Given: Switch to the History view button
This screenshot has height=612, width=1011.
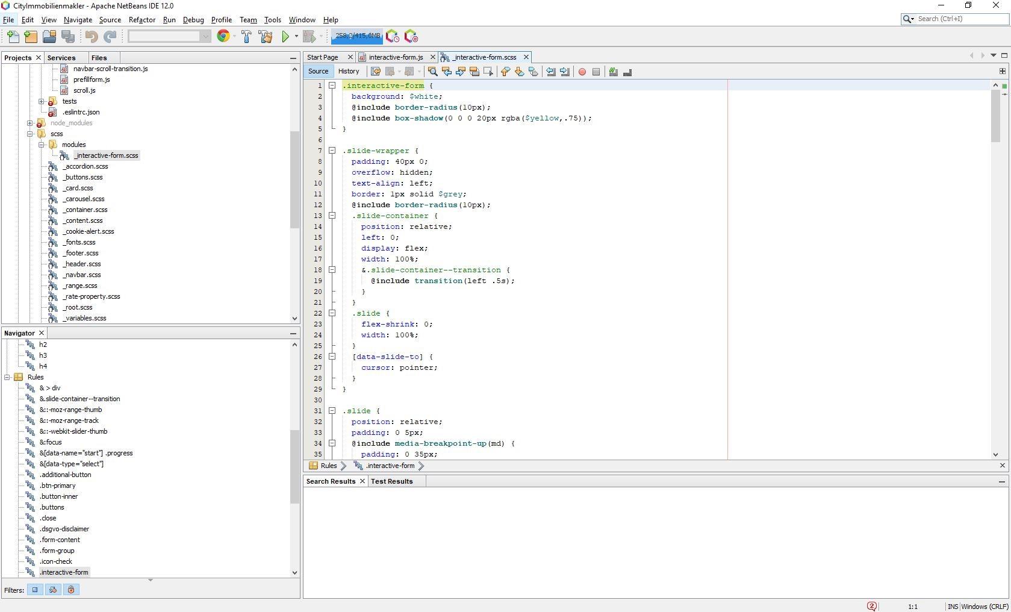Looking at the screenshot, I should 349,71.
